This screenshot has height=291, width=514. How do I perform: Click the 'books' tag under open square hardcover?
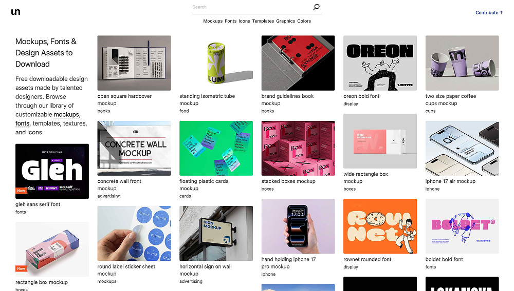[x=104, y=111]
